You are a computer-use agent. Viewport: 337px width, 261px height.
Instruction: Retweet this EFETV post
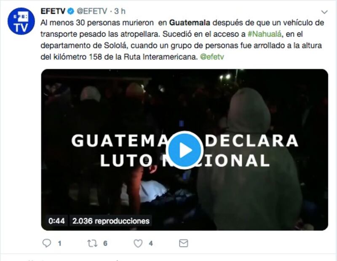[x=92, y=243]
